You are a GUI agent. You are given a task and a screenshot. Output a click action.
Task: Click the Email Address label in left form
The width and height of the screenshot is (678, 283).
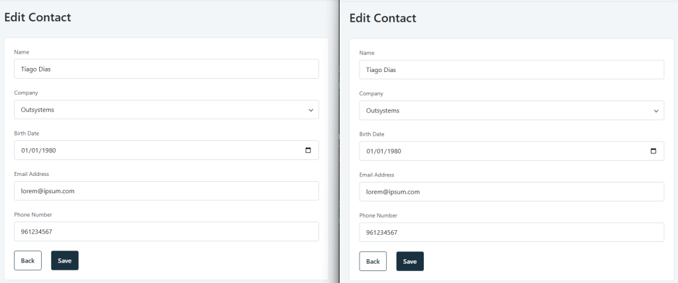[32, 174]
